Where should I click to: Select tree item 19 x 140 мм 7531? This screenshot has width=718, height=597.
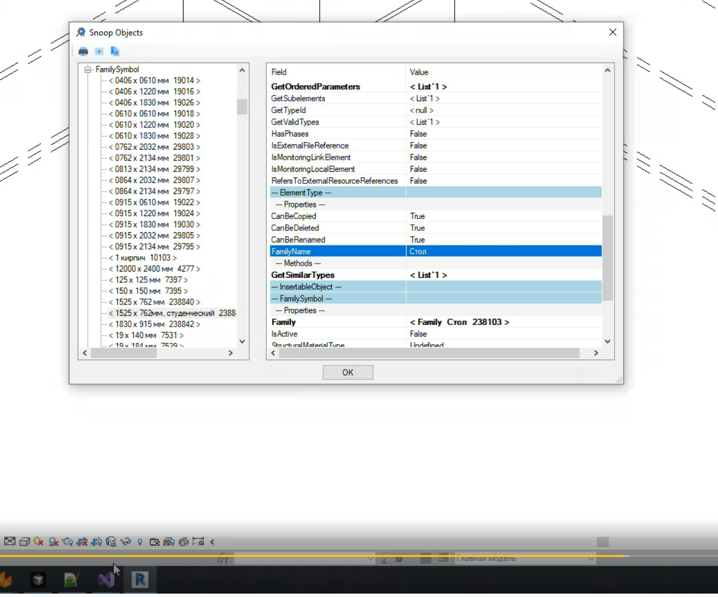click(x=146, y=335)
